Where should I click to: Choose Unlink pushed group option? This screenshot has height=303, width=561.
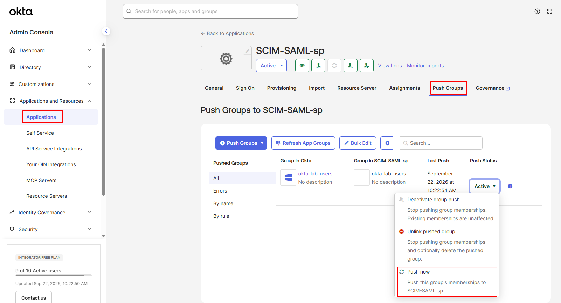(447, 245)
